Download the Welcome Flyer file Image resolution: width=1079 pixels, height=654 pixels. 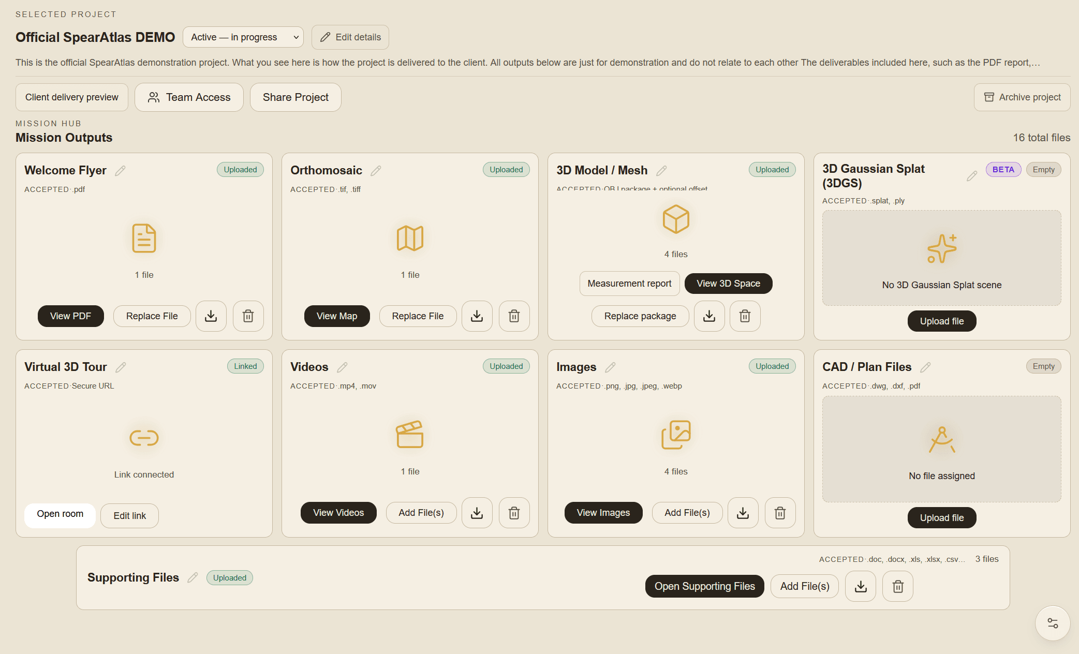[211, 316]
